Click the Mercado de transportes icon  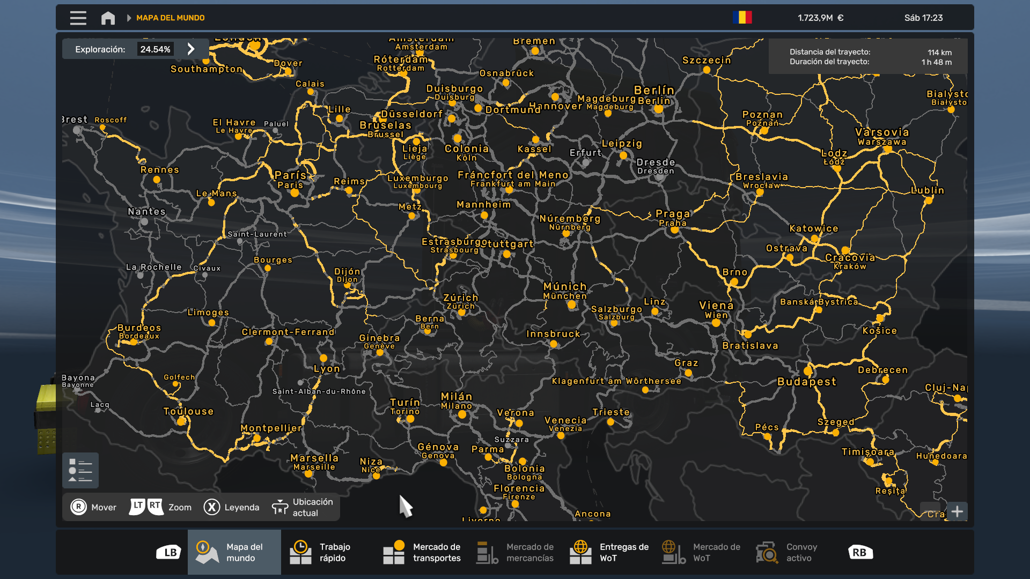pyautogui.click(x=395, y=552)
